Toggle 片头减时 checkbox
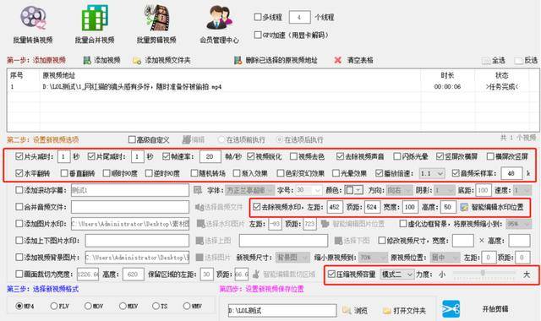This screenshot has height=321, width=541. (19, 156)
